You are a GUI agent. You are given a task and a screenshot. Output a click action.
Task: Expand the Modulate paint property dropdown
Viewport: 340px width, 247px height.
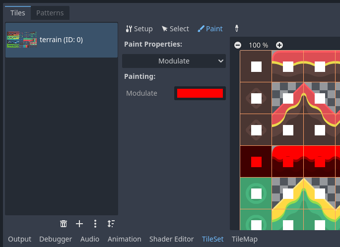(x=174, y=61)
